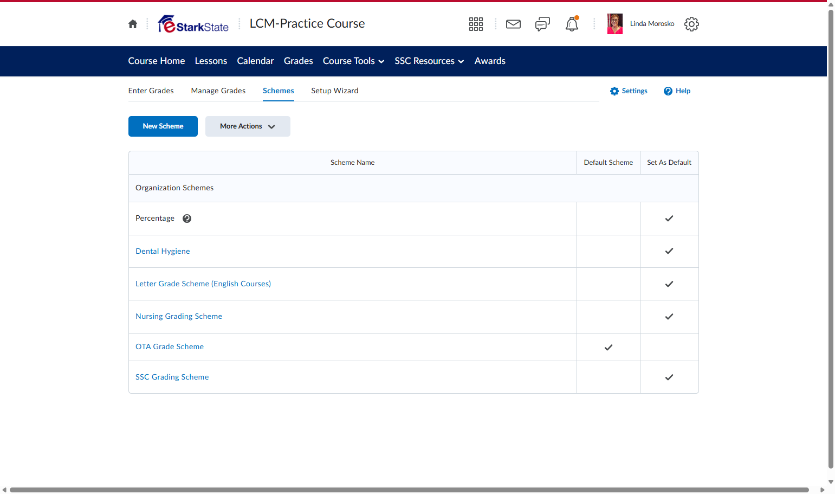Click the help icon next to Percentage
Image resolution: width=835 pixels, height=494 pixels.
pos(187,219)
